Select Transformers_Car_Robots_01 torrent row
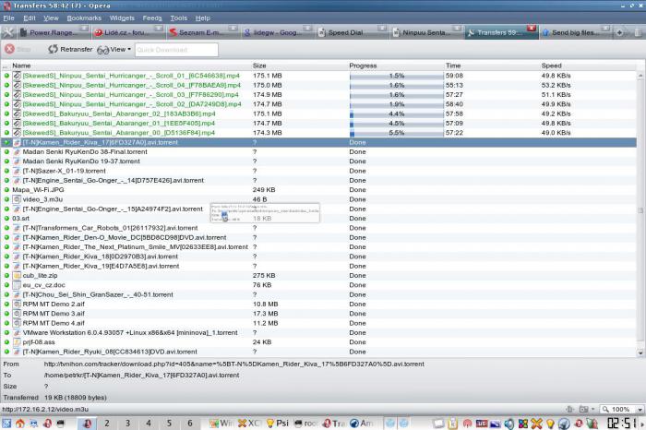The image size is (646, 430). (319, 228)
